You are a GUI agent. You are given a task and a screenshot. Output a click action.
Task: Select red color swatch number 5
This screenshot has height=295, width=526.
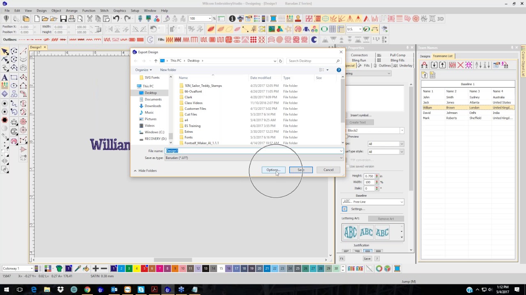[x=144, y=268]
